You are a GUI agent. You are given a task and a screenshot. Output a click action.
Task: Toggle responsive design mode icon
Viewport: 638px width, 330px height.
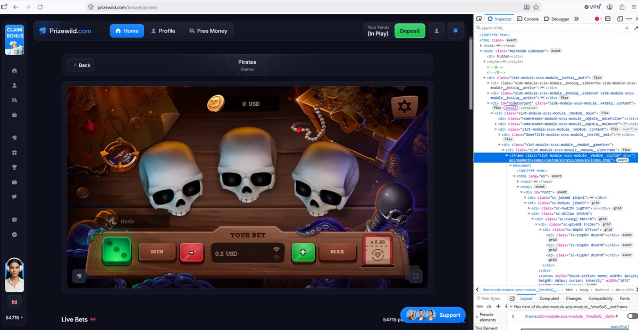[620, 19]
